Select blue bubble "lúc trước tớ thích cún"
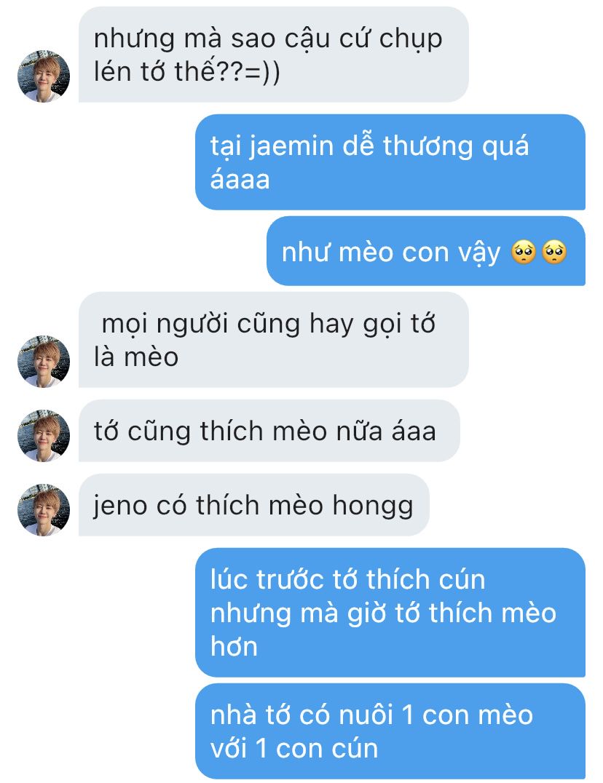 (390, 612)
